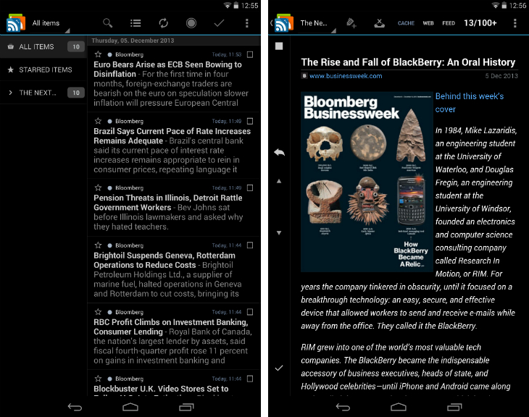Screen dimensions: 529x417
Task: Open overflow menu on left screen
Action: click(247, 23)
